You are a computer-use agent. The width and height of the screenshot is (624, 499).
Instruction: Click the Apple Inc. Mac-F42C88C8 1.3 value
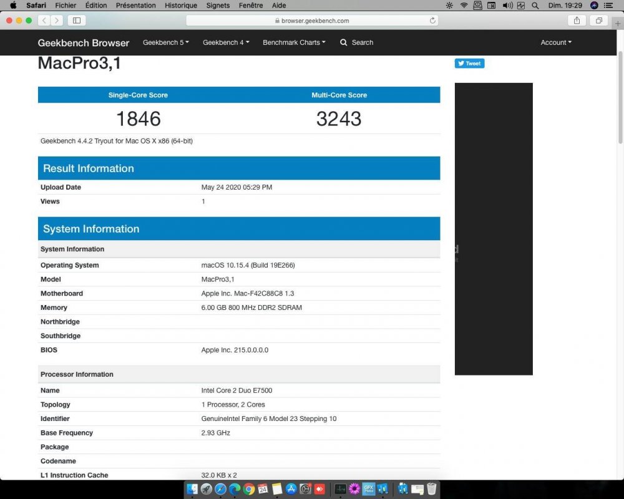[248, 293]
